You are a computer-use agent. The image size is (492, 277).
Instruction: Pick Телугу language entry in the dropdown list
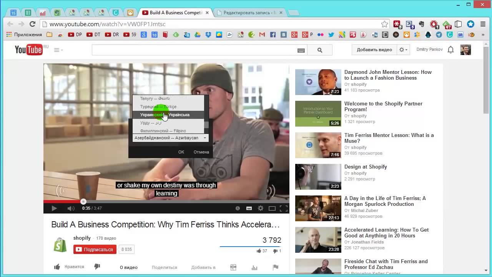pyautogui.click(x=168, y=99)
